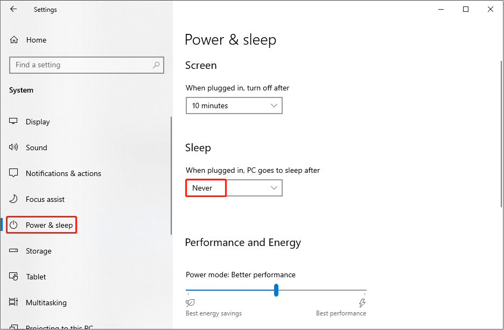Screen dimensions: 504x330
Task: Open the screen turn-off time dropdown
Action: 234,106
